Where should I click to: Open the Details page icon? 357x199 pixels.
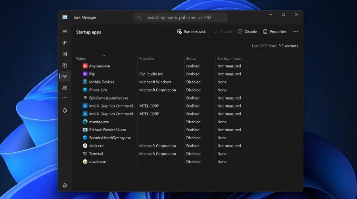tap(65, 99)
